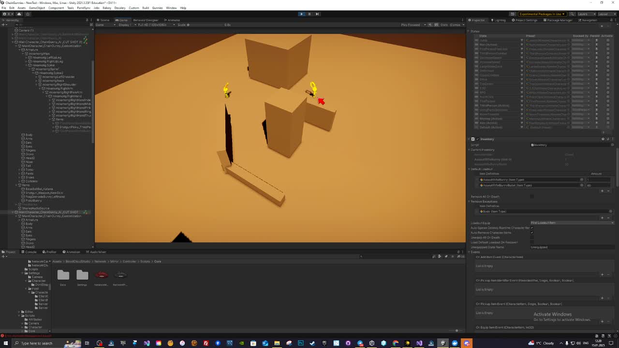Screen dimensions: 619x348
Task: Open the Profiler tab
Action: [x=50, y=252]
